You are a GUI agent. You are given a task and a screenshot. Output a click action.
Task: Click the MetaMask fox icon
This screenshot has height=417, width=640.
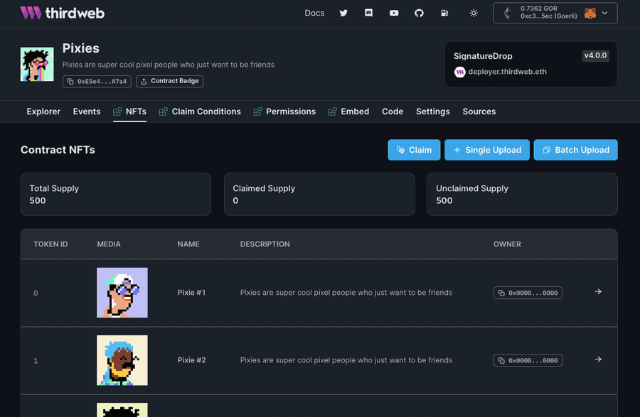click(x=590, y=13)
